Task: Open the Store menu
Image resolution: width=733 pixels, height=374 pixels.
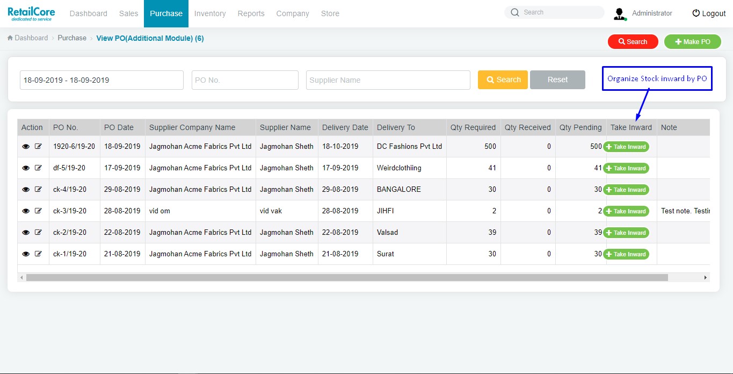Action: 330,13
